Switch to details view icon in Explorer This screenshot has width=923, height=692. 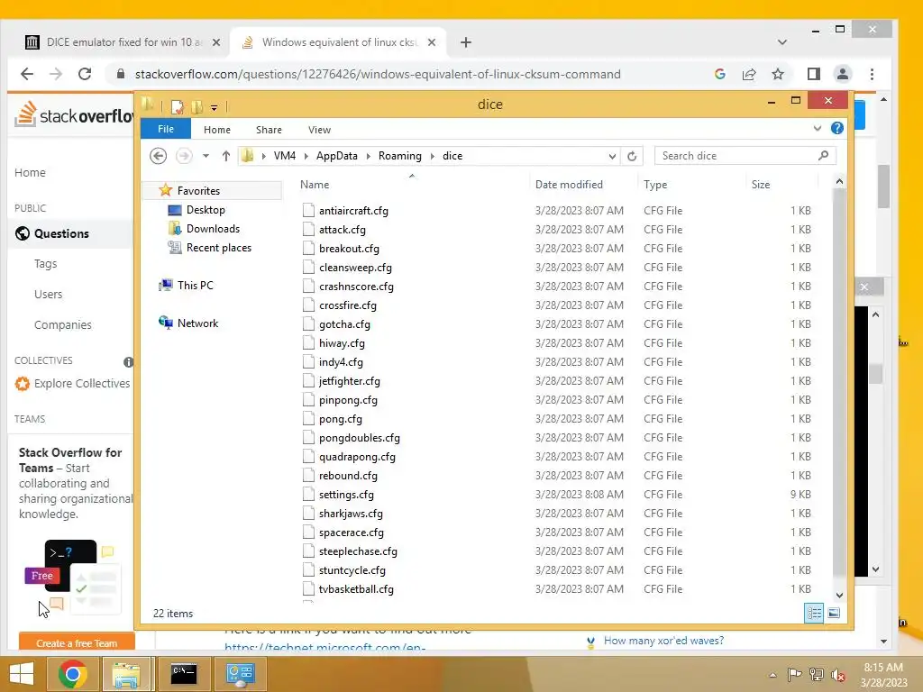click(814, 613)
